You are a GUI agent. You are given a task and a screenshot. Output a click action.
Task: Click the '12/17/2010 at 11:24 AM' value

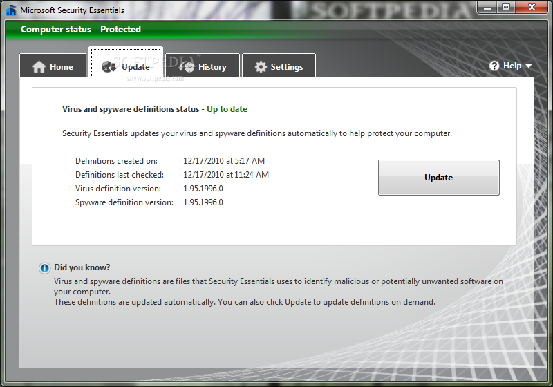[x=226, y=175]
